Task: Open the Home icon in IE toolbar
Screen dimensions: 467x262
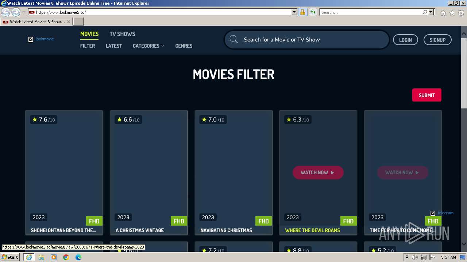Action: pyautogui.click(x=443, y=13)
